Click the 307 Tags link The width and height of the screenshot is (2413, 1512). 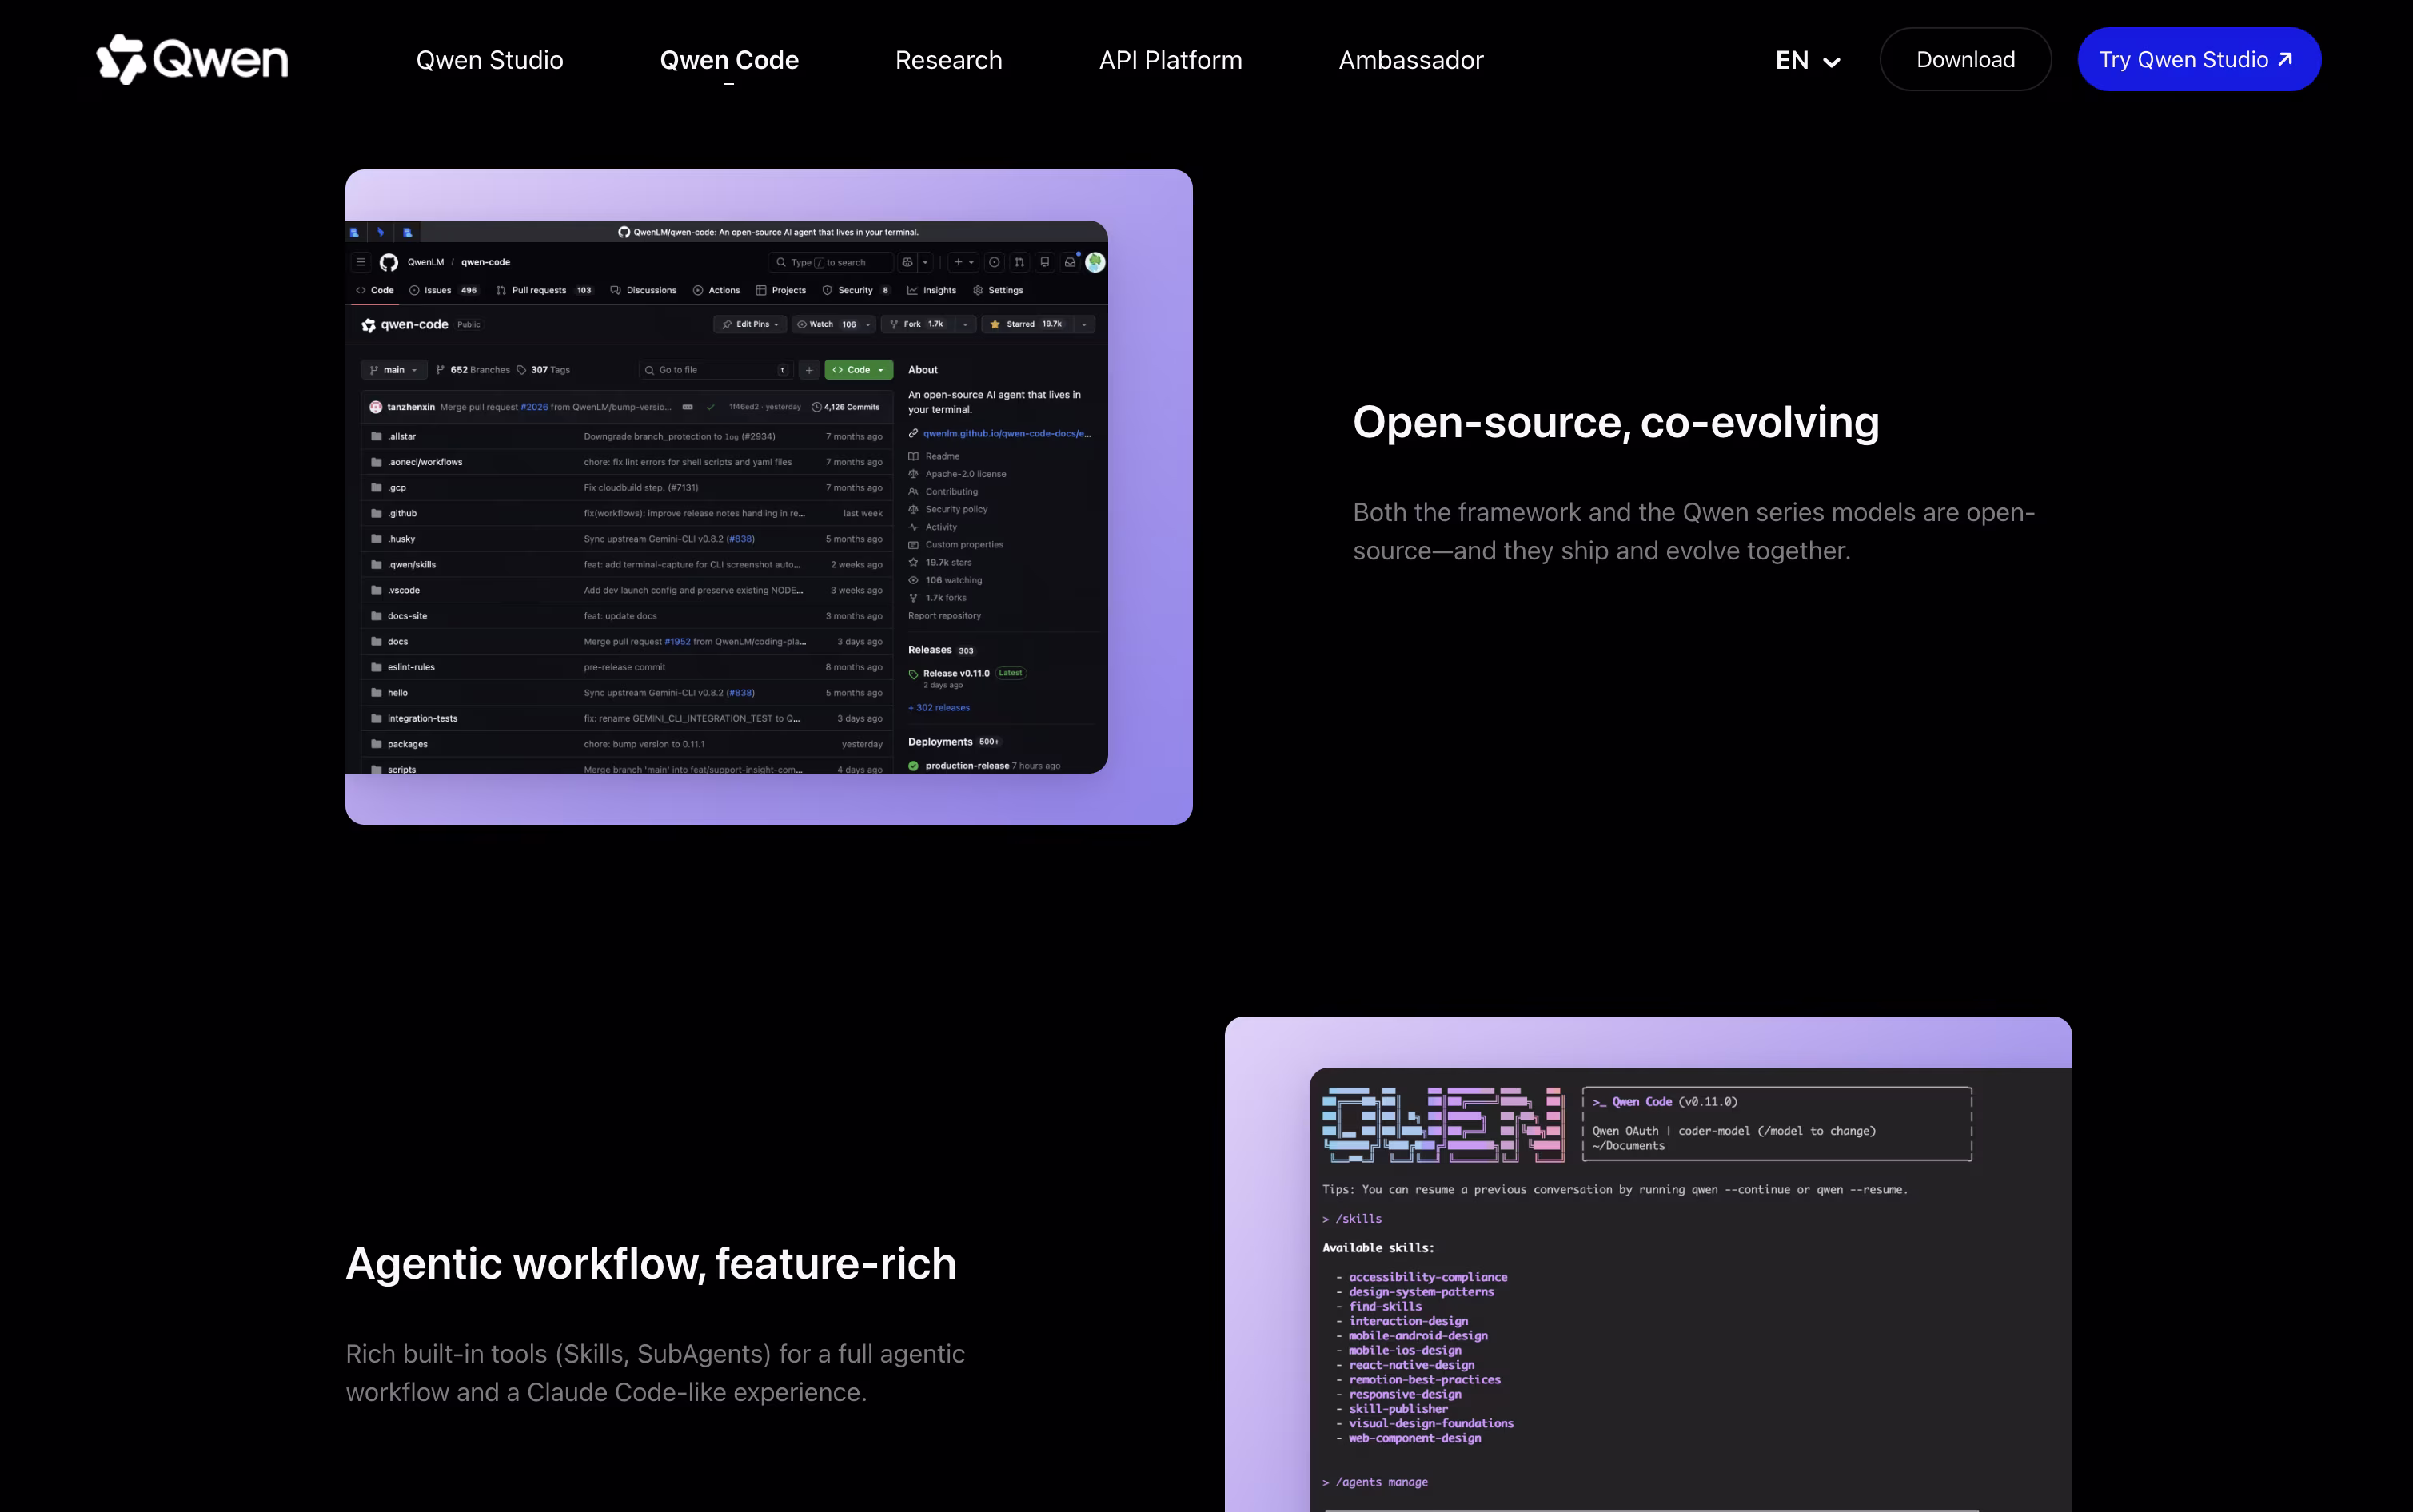coord(542,370)
